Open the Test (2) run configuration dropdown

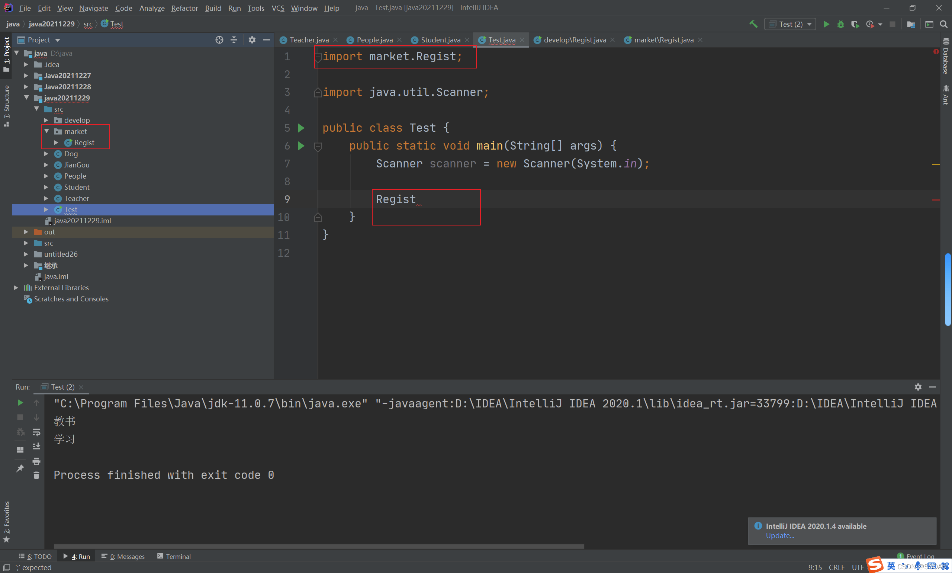(790, 24)
